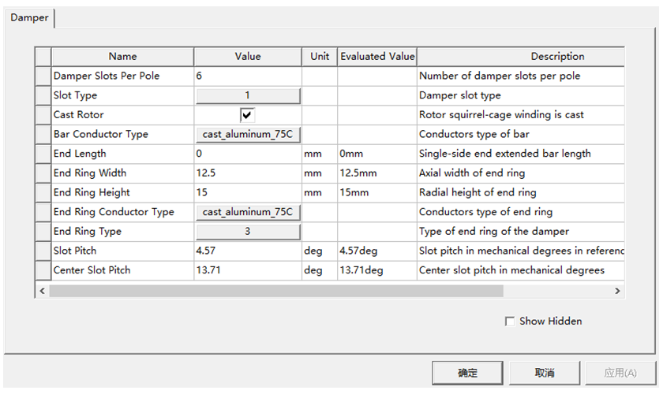Select the row header of End Ring Type

tap(43, 232)
